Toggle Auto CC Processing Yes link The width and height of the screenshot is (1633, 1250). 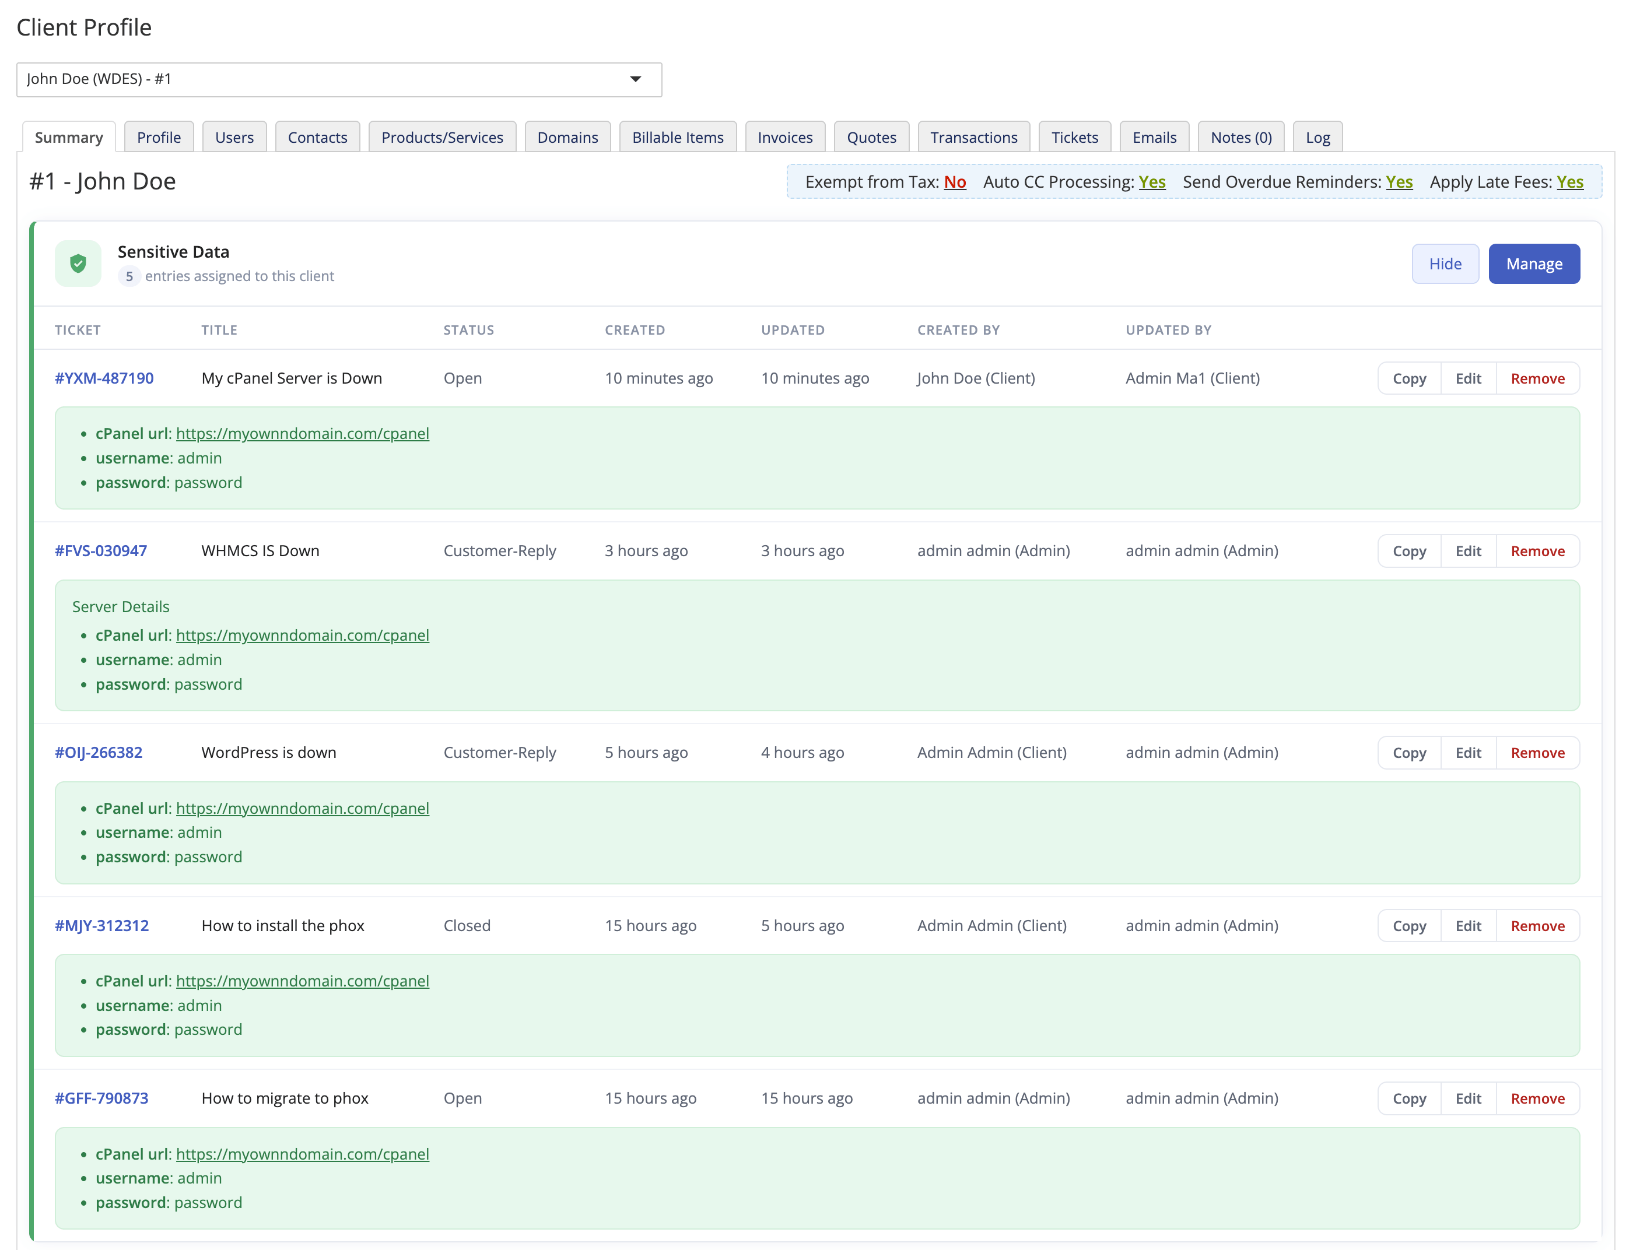[1152, 182]
